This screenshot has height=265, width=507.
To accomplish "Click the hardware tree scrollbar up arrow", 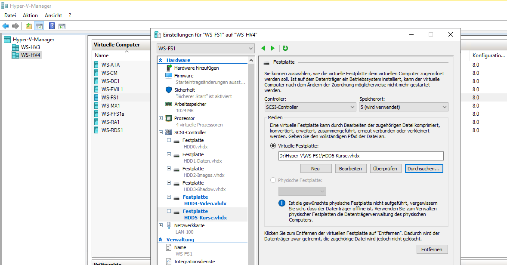I will (251, 60).
